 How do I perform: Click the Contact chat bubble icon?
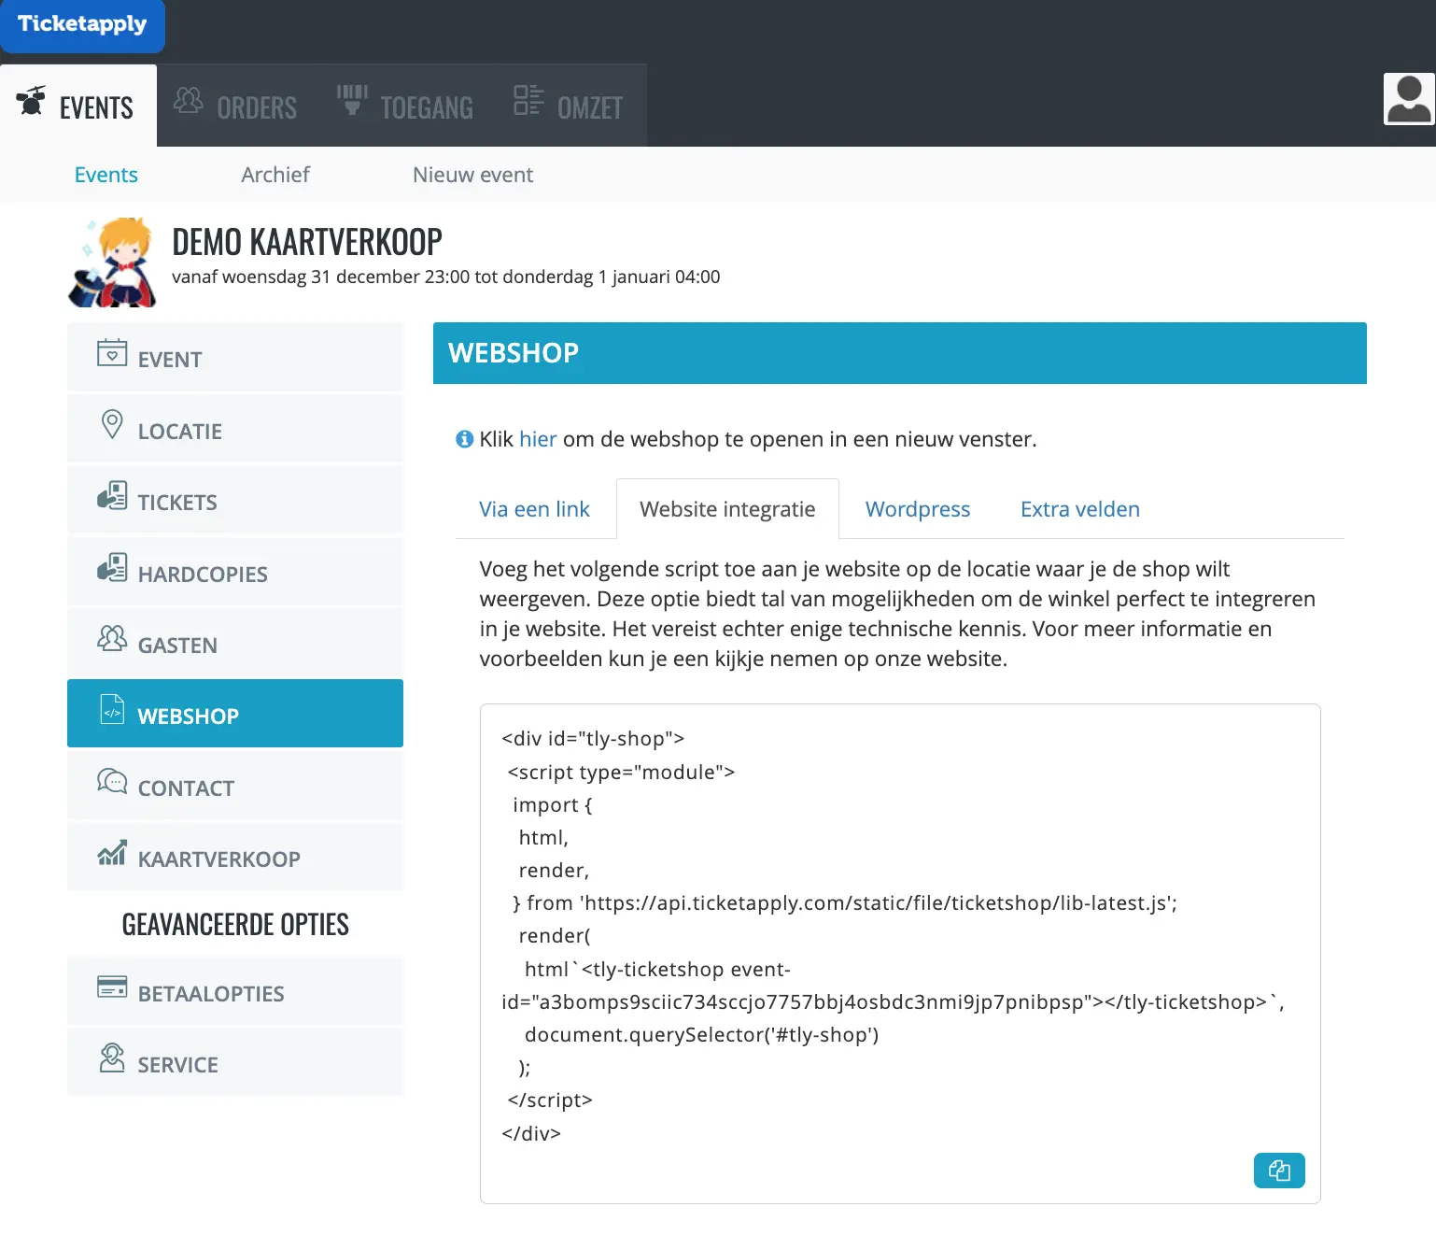[112, 782]
